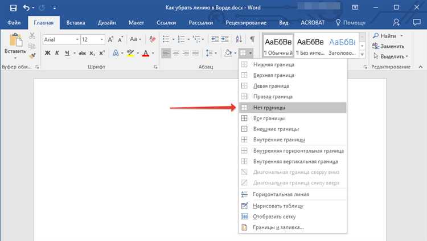Click the bulleted list icon
The width and height of the screenshot is (427, 241).
click(x=166, y=39)
